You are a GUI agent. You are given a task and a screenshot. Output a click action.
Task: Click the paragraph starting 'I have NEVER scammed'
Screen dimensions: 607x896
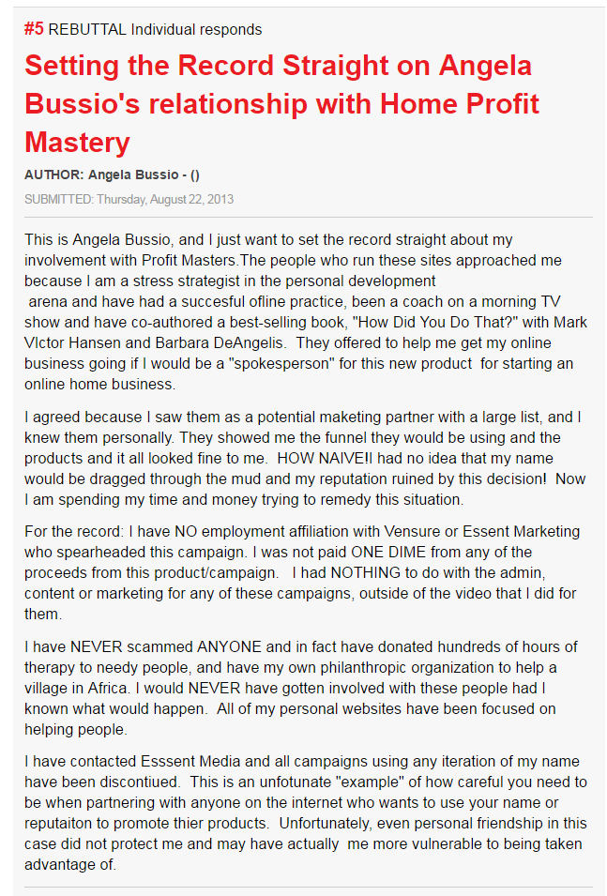pos(300,688)
